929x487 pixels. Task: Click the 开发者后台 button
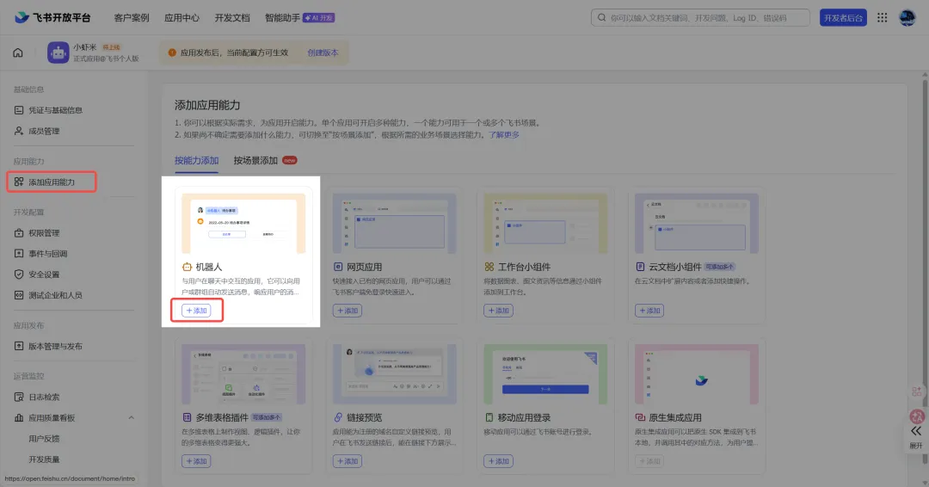843,18
